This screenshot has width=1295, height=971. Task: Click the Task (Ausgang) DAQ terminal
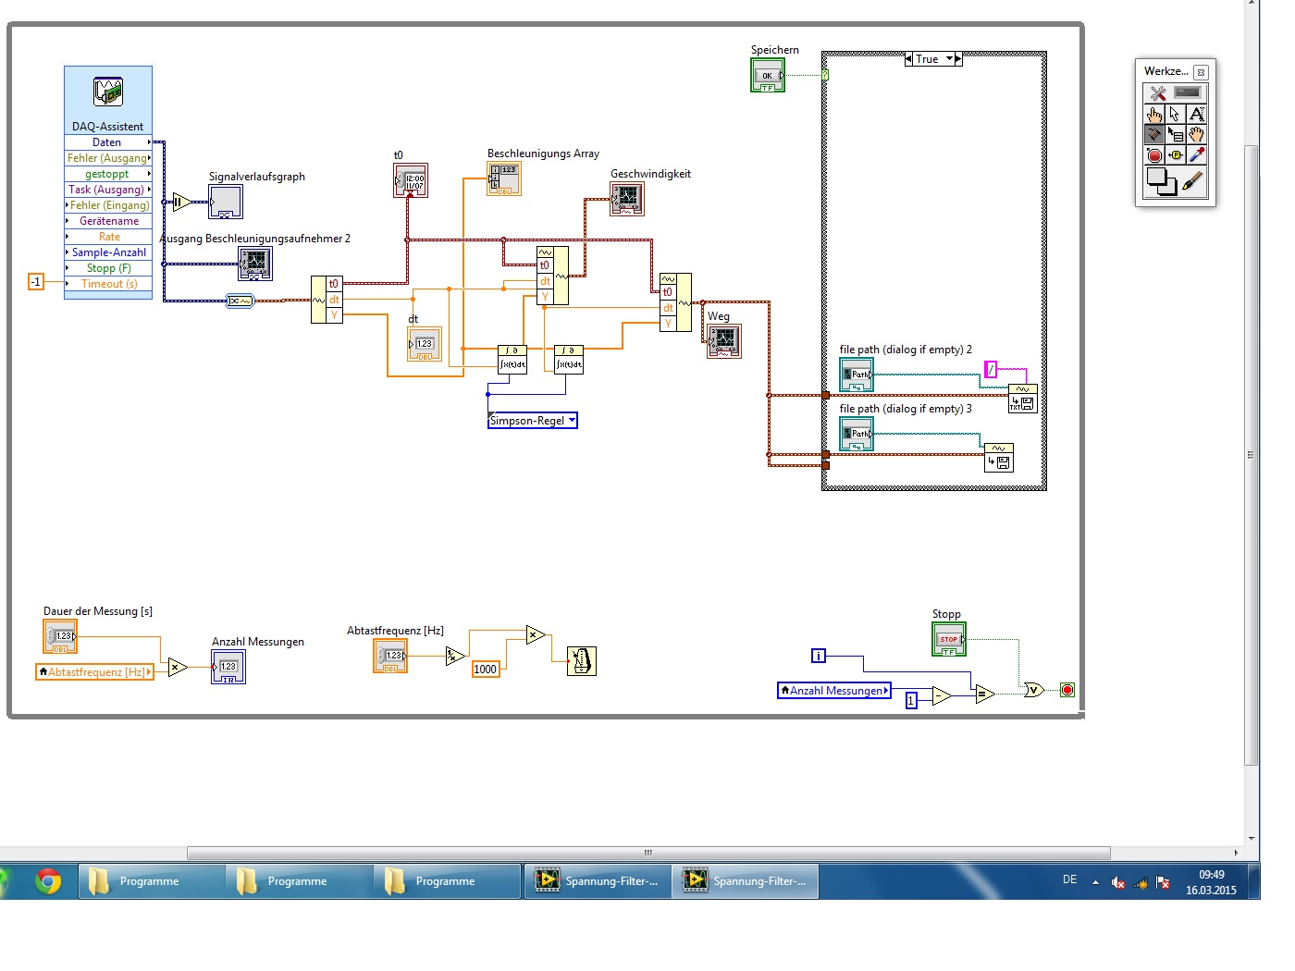107,190
